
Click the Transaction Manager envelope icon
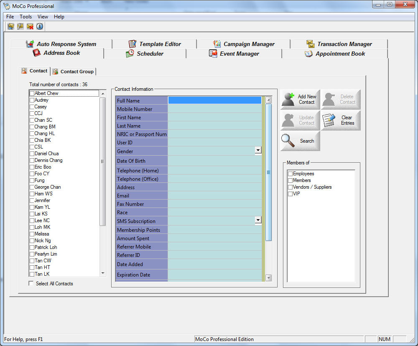coord(310,44)
